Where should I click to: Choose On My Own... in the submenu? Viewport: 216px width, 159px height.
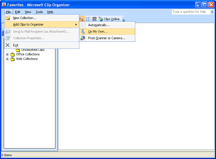(x=107, y=32)
